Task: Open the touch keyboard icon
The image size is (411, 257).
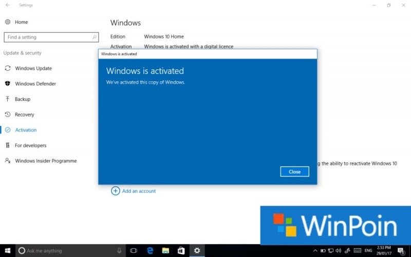Action: (357, 251)
